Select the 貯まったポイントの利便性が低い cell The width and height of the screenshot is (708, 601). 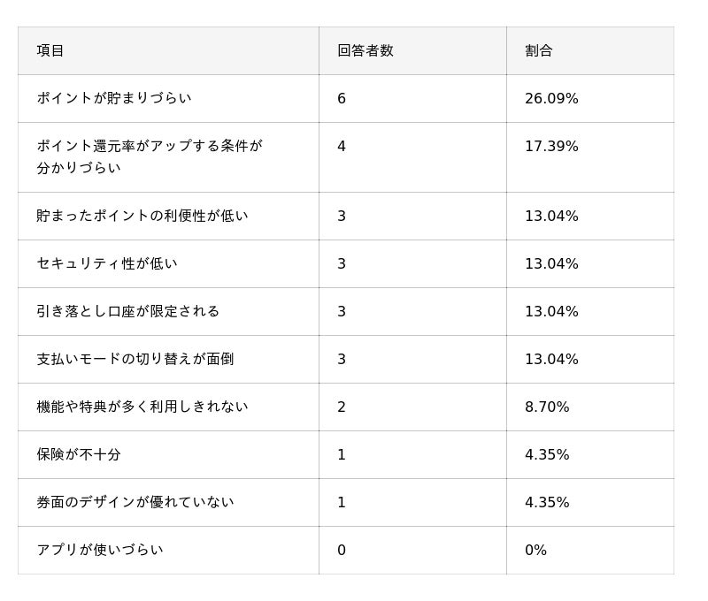142,217
